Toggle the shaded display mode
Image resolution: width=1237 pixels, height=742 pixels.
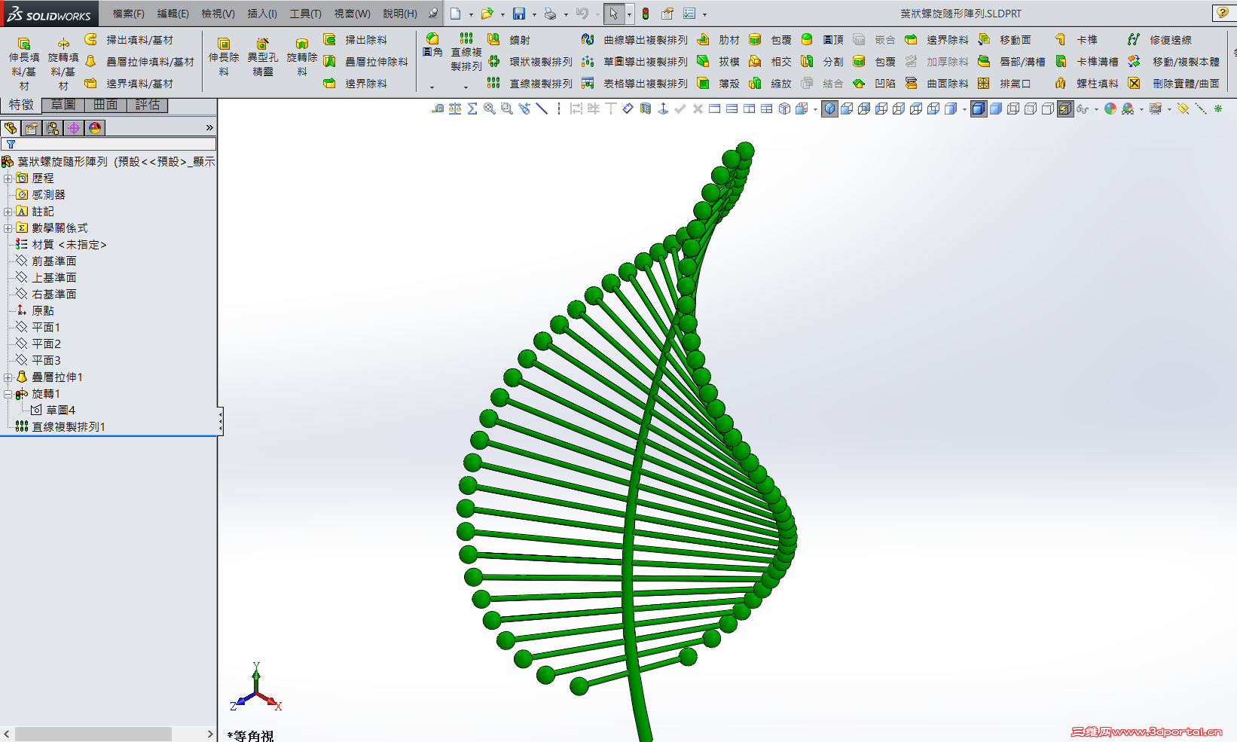[996, 109]
